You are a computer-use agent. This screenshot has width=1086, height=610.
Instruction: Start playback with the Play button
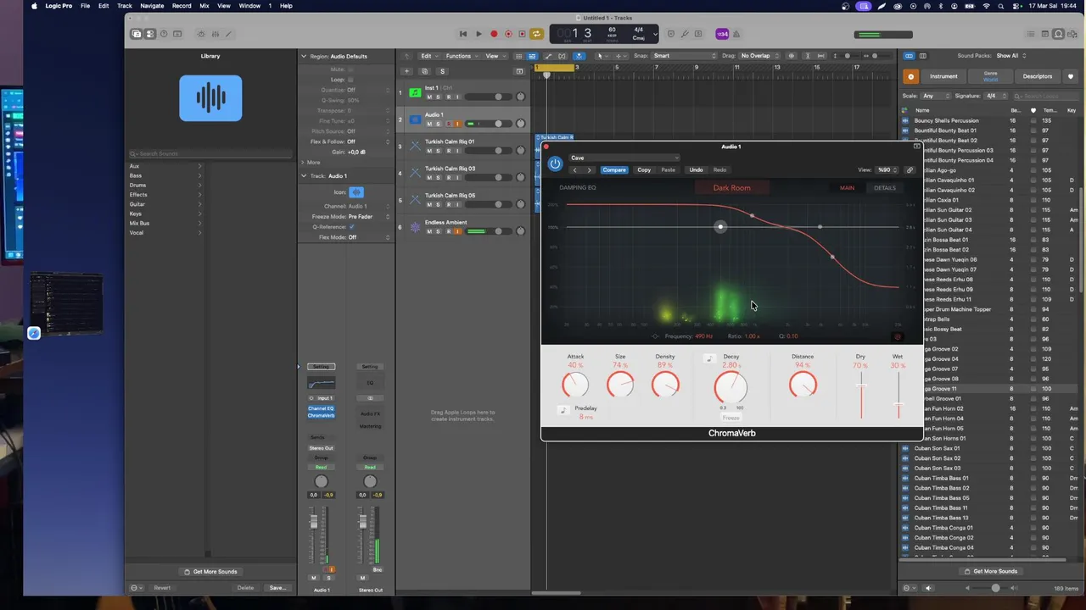pos(479,34)
